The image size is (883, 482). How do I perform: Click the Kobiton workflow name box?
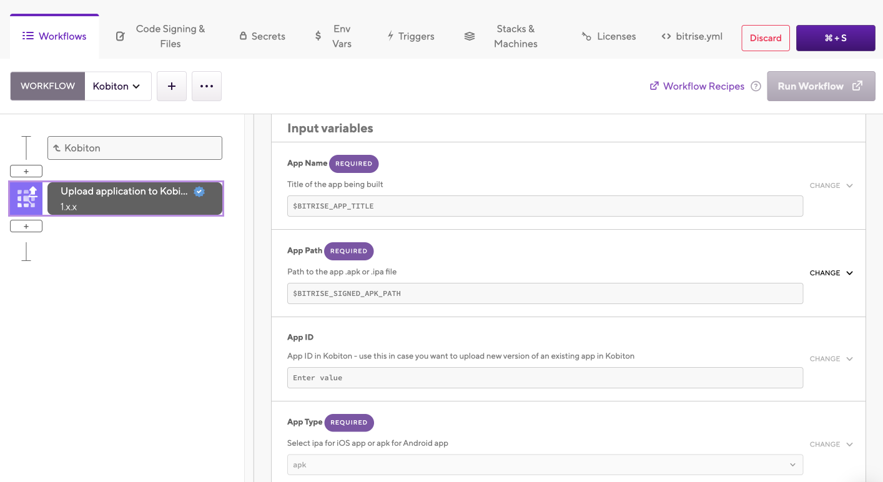tap(135, 148)
